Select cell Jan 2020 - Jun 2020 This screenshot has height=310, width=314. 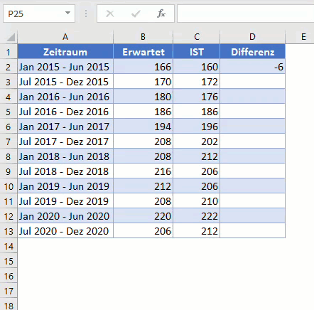tap(65, 216)
